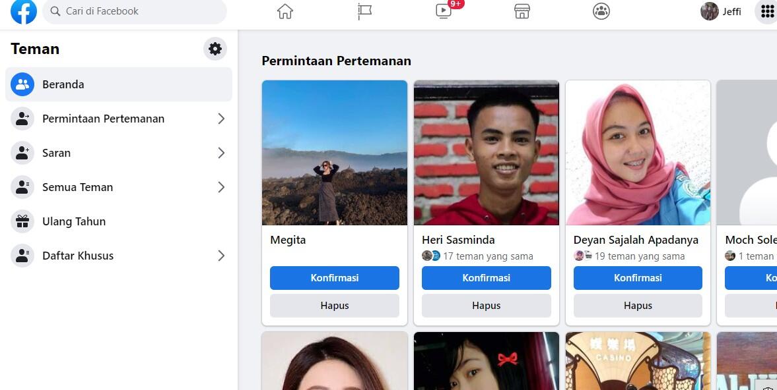Click the Daftar Khusus icon
This screenshot has width=777, height=390.
(22, 256)
